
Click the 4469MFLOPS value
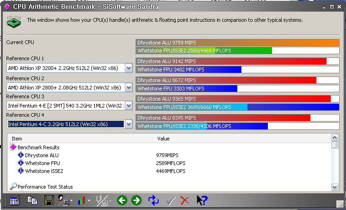click(171, 171)
